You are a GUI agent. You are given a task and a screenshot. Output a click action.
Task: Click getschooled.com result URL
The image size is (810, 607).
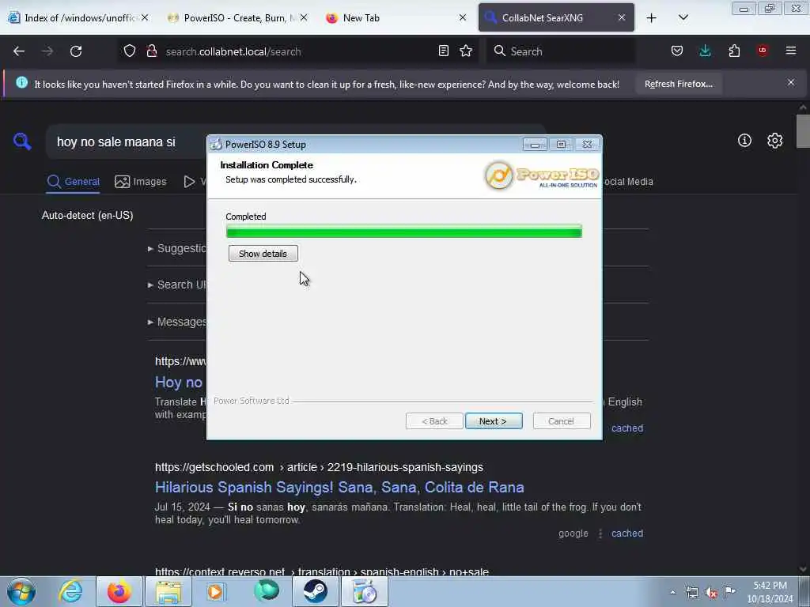click(x=319, y=467)
